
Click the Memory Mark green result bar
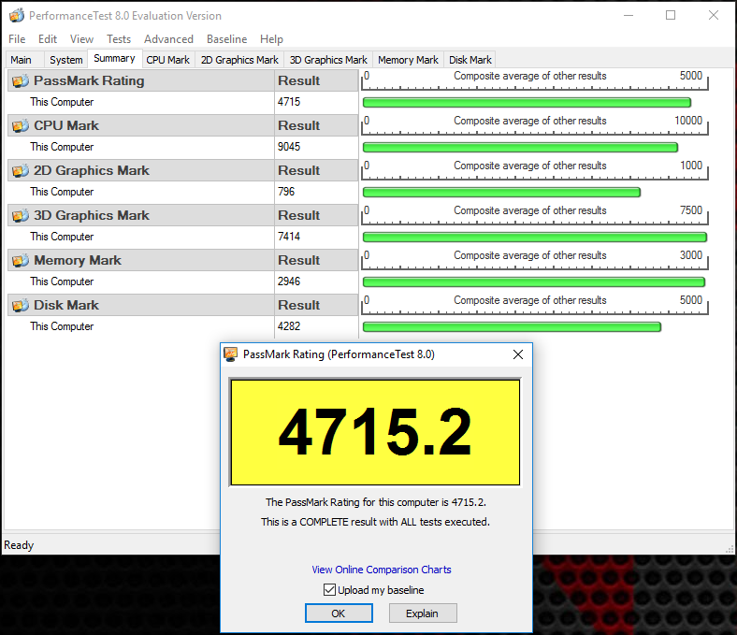[534, 282]
